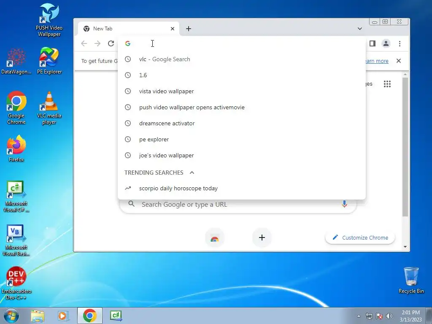Open Chrome three-dot menu
This screenshot has width=432, height=324.
click(x=400, y=43)
